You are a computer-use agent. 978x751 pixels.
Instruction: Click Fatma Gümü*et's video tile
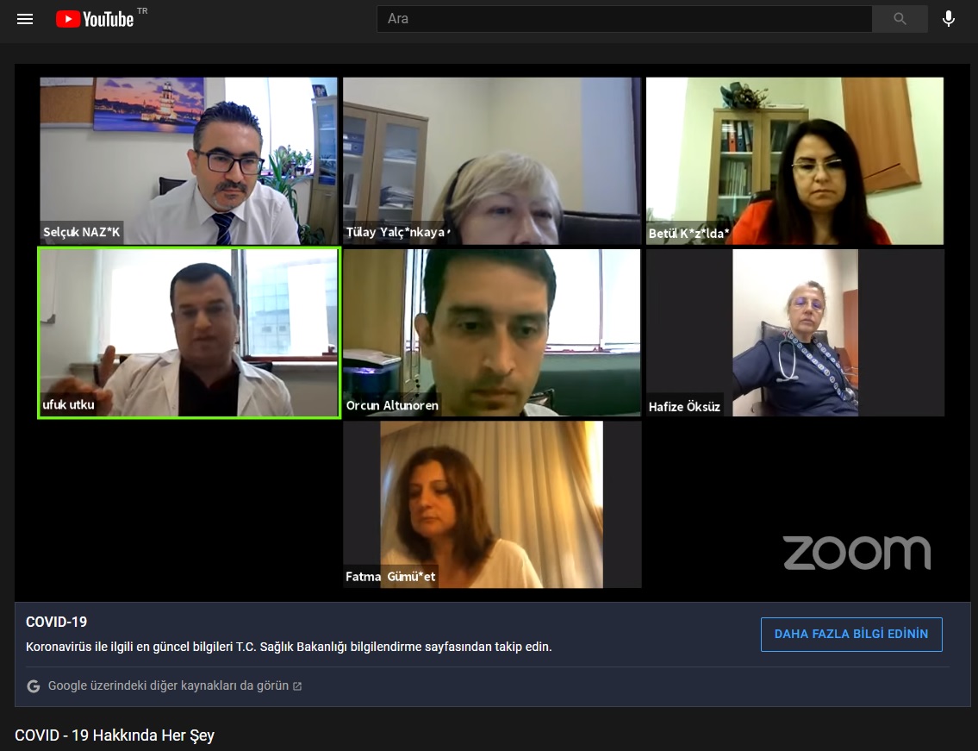pos(491,504)
